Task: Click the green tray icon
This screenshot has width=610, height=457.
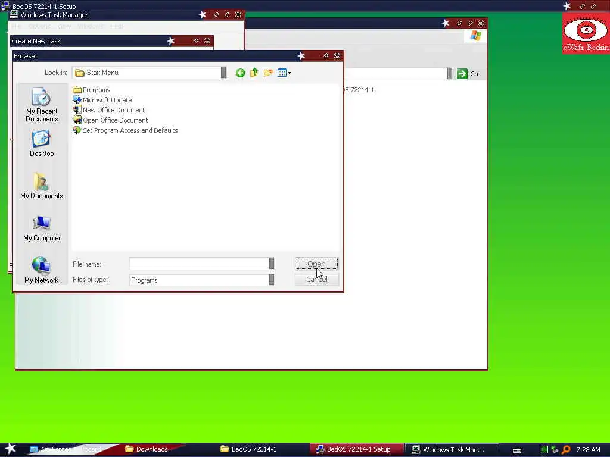Action: (544, 450)
